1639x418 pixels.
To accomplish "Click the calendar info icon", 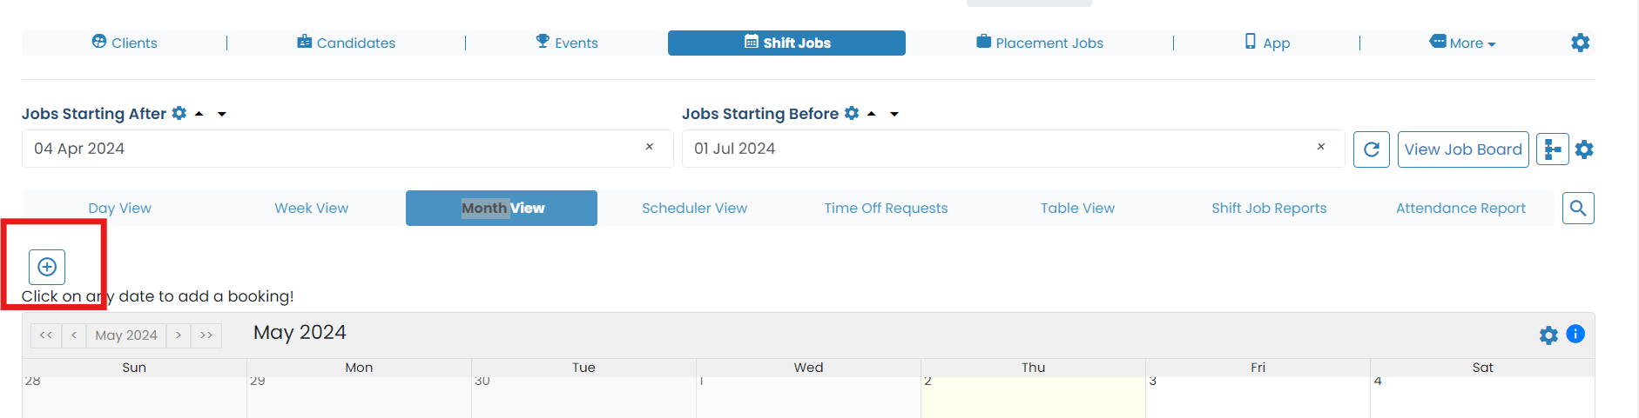I will [1575, 334].
